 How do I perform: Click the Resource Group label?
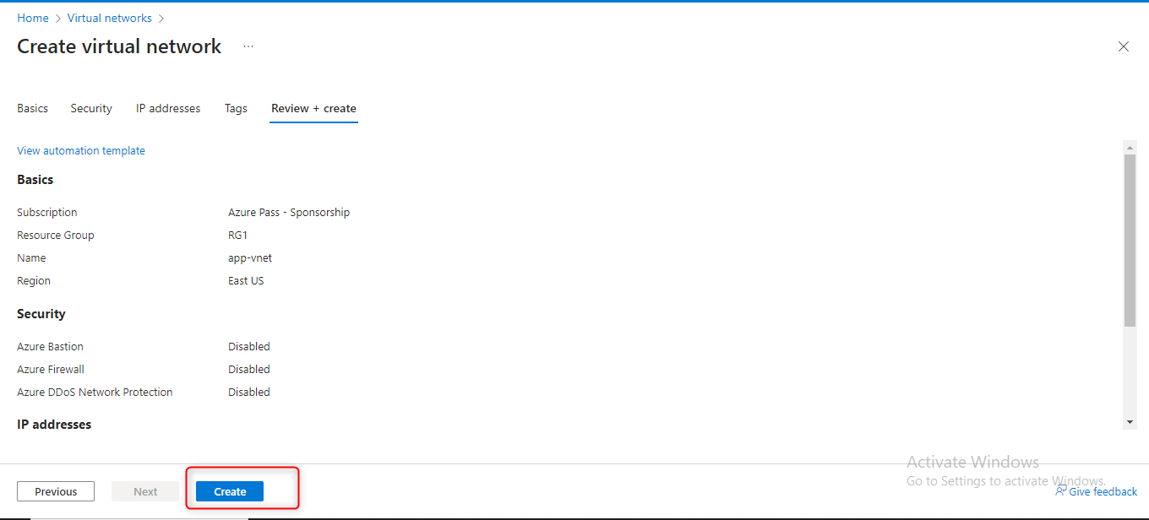pyautogui.click(x=56, y=235)
